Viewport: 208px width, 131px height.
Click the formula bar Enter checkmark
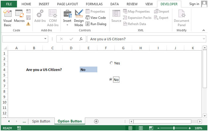[x=71, y=39]
